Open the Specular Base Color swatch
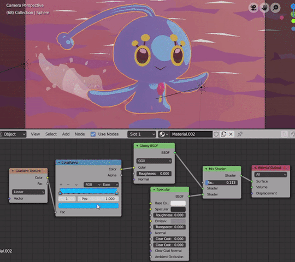This screenshot has height=262, width=295. click(178, 203)
